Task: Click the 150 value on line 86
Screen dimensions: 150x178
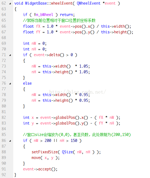Action: click(74, 141)
